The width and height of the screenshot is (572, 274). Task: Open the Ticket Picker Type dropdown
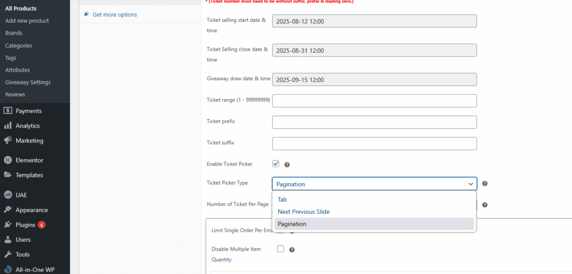[x=374, y=184]
